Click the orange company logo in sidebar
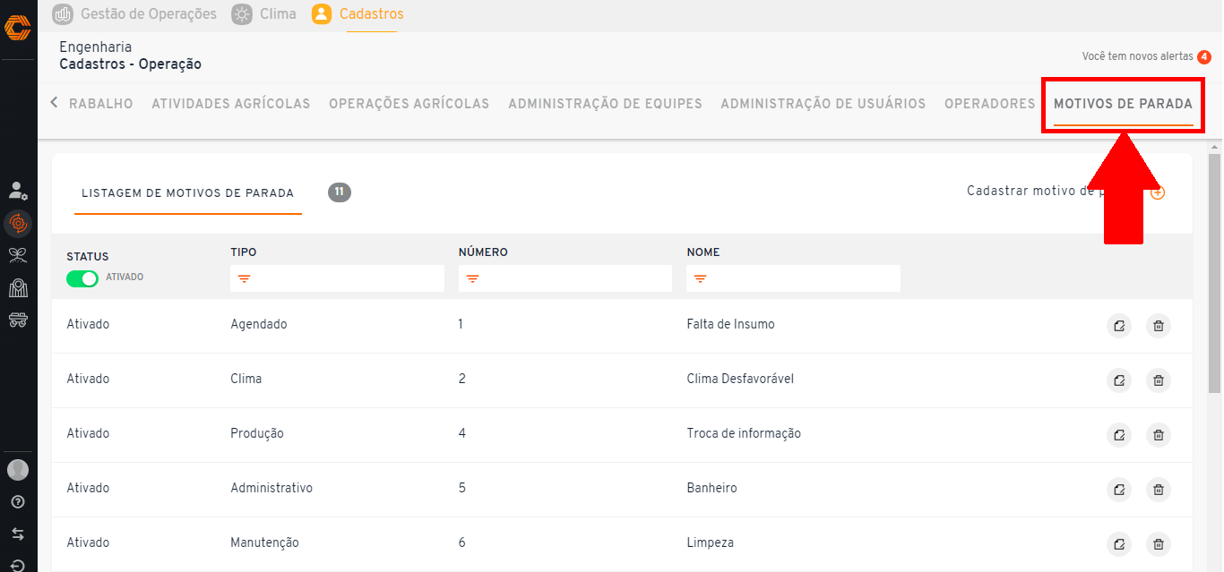1224x572 pixels. pos(18,29)
